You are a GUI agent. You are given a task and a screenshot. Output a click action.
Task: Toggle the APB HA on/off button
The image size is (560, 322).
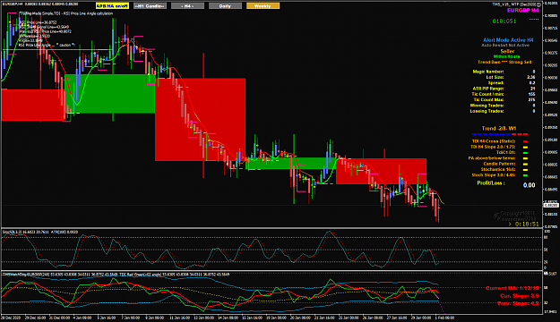112,6
